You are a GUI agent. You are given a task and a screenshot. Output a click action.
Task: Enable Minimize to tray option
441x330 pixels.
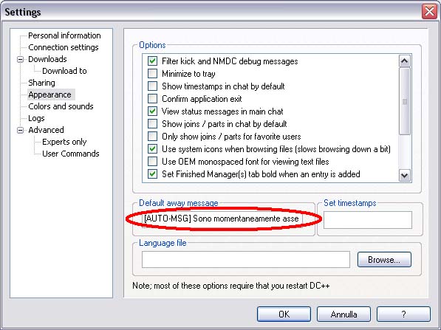[152, 74]
